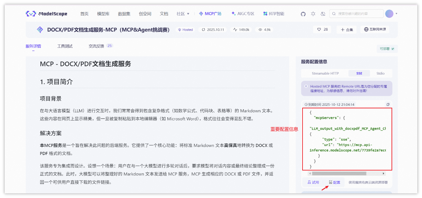Click the user avatar circle

[x=389, y=14]
